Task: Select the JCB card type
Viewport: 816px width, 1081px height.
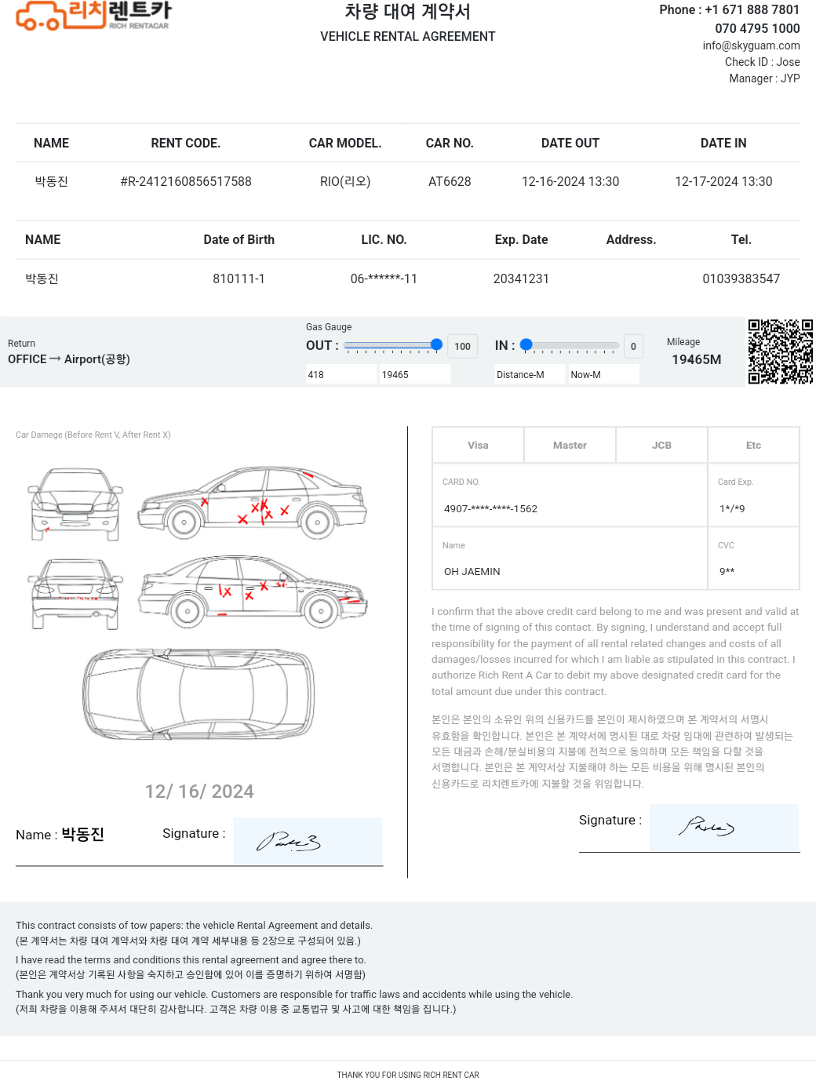Action: (661, 446)
